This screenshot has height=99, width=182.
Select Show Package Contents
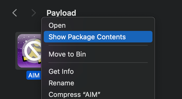98,37
